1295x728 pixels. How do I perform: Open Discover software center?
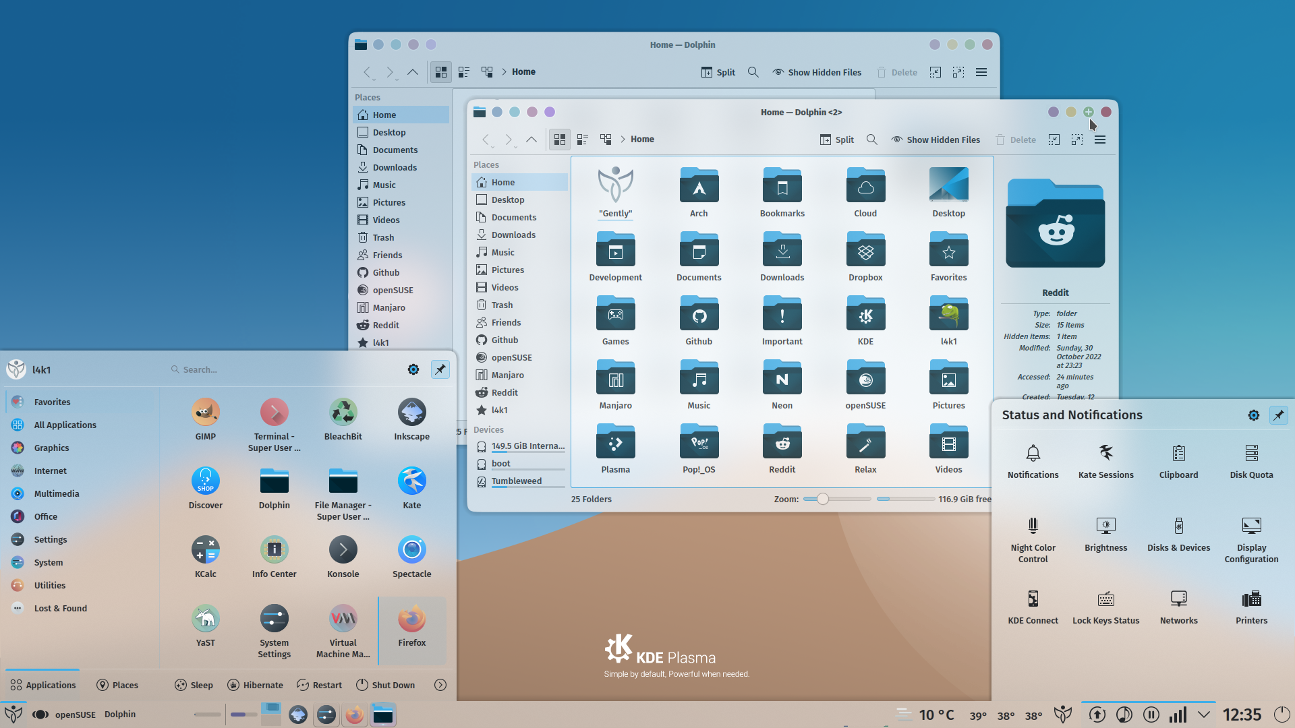point(206,488)
